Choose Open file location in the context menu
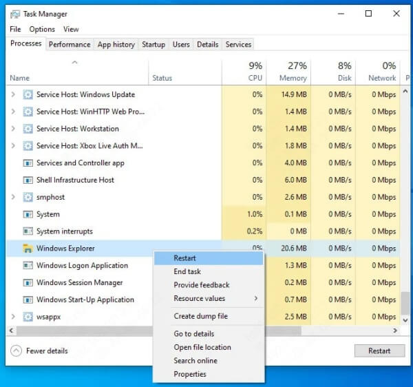This screenshot has height=387, width=413. [209, 347]
